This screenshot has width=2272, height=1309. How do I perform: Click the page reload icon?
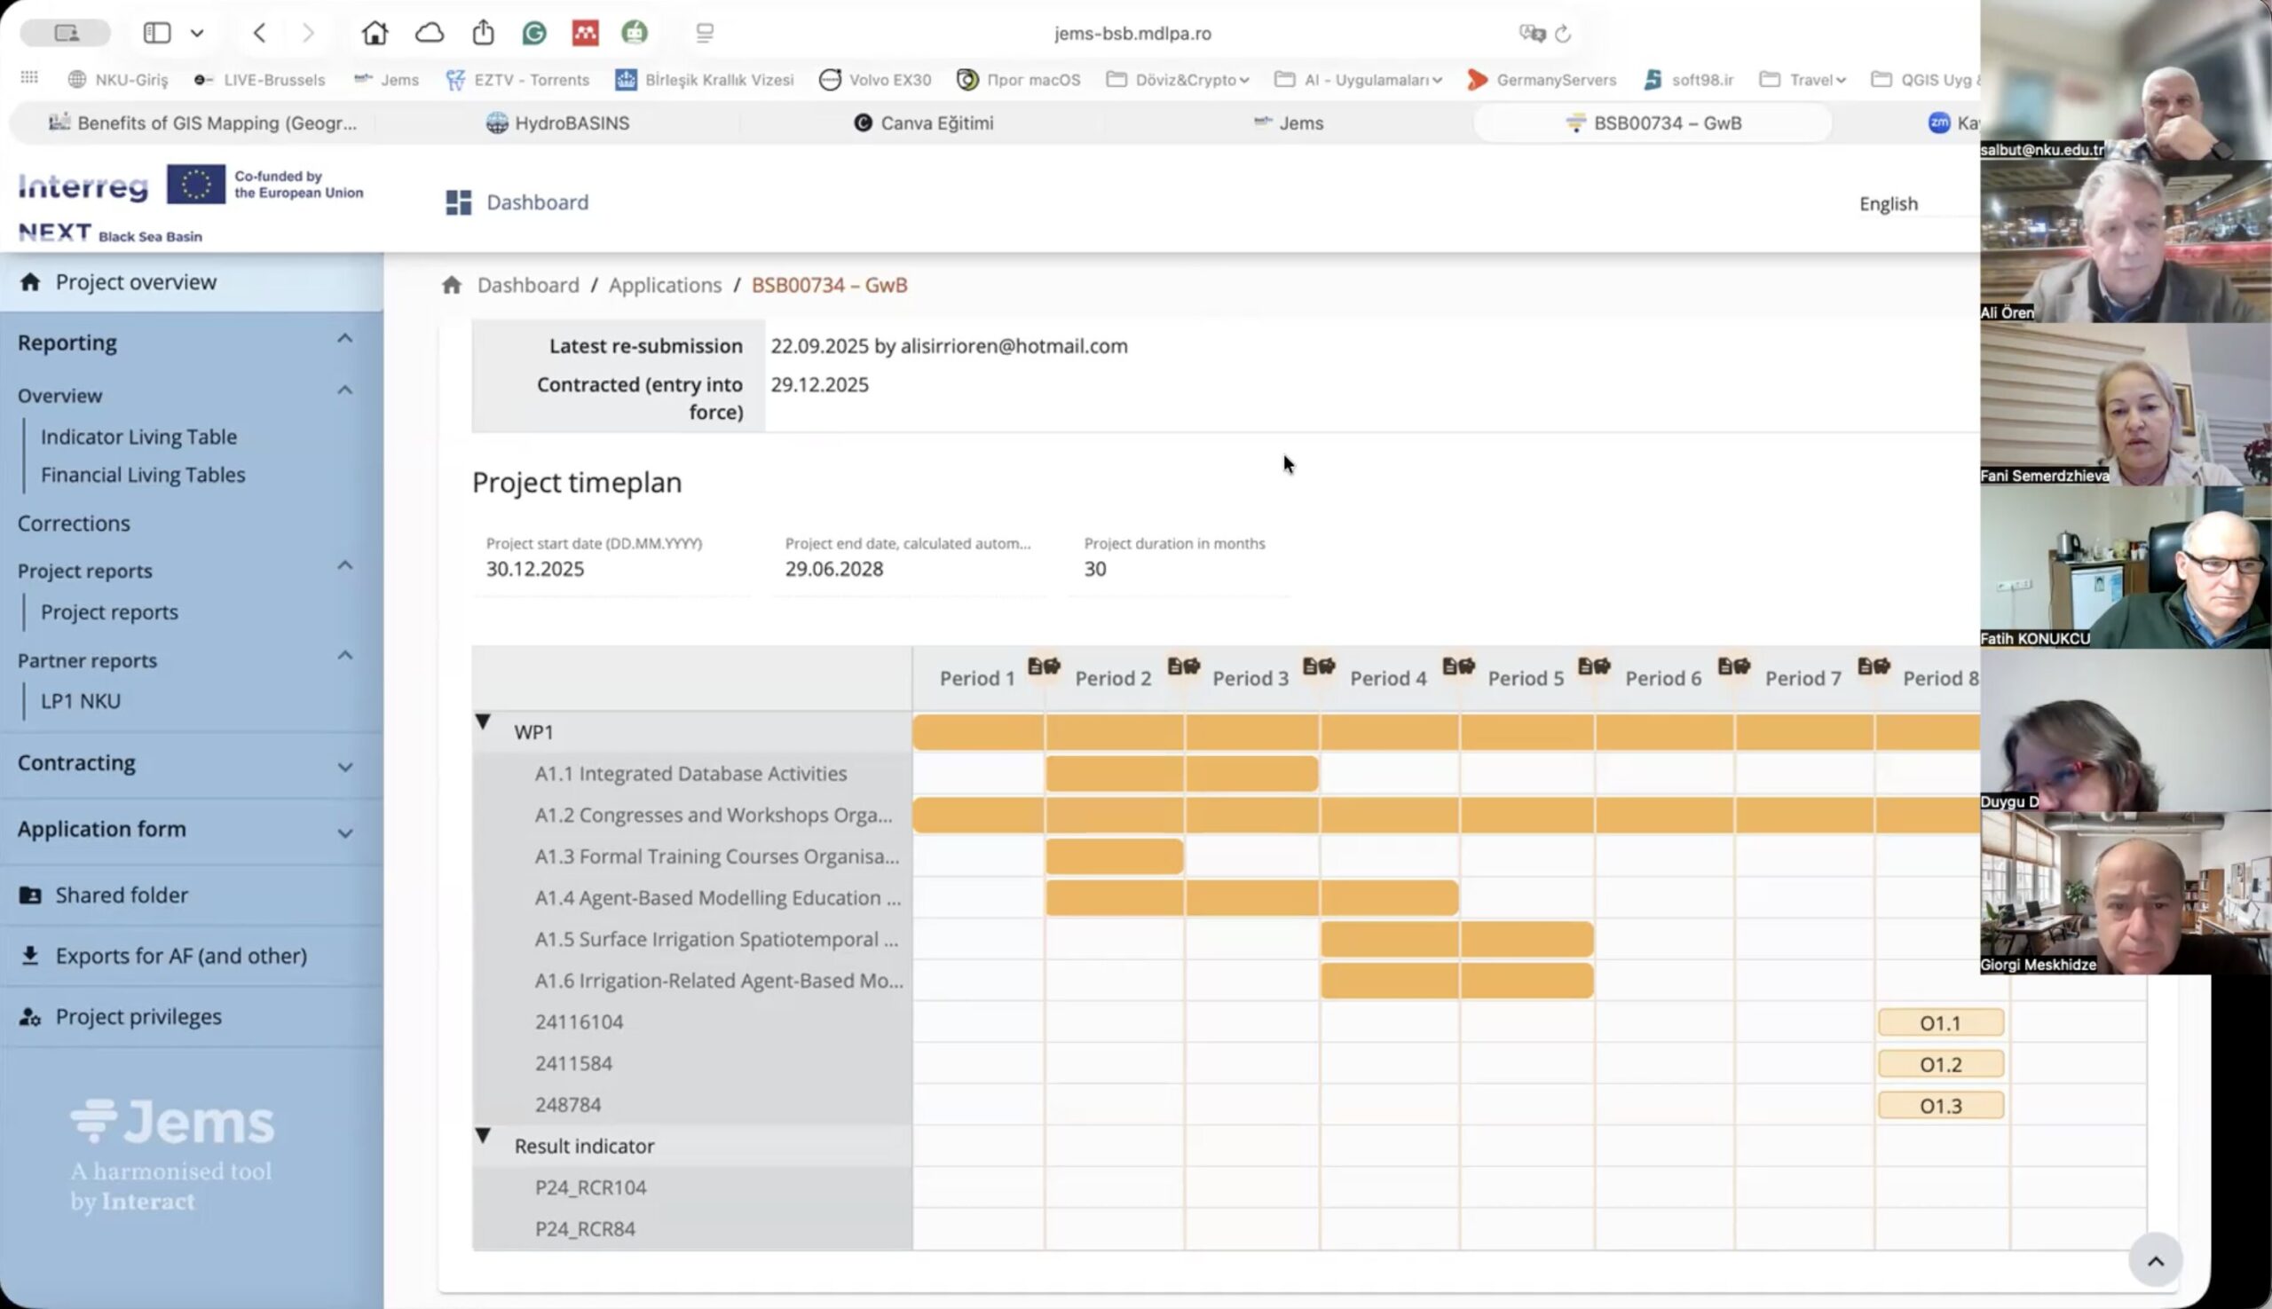pos(1563,33)
